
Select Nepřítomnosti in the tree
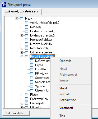coord(39,48)
